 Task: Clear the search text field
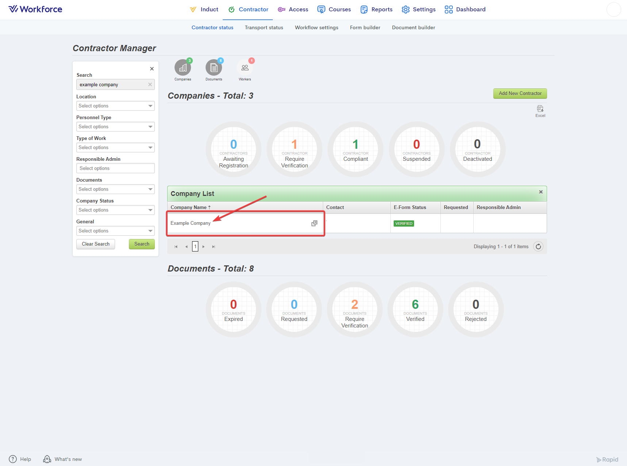150,84
